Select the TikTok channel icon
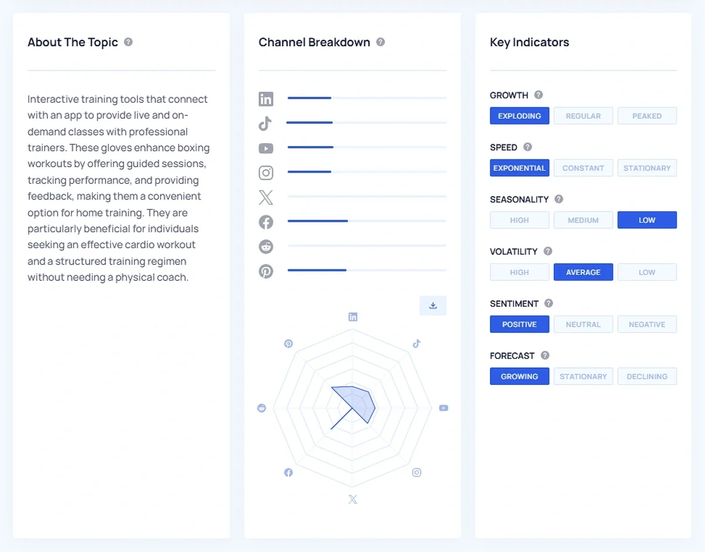This screenshot has width=705, height=552. [266, 123]
